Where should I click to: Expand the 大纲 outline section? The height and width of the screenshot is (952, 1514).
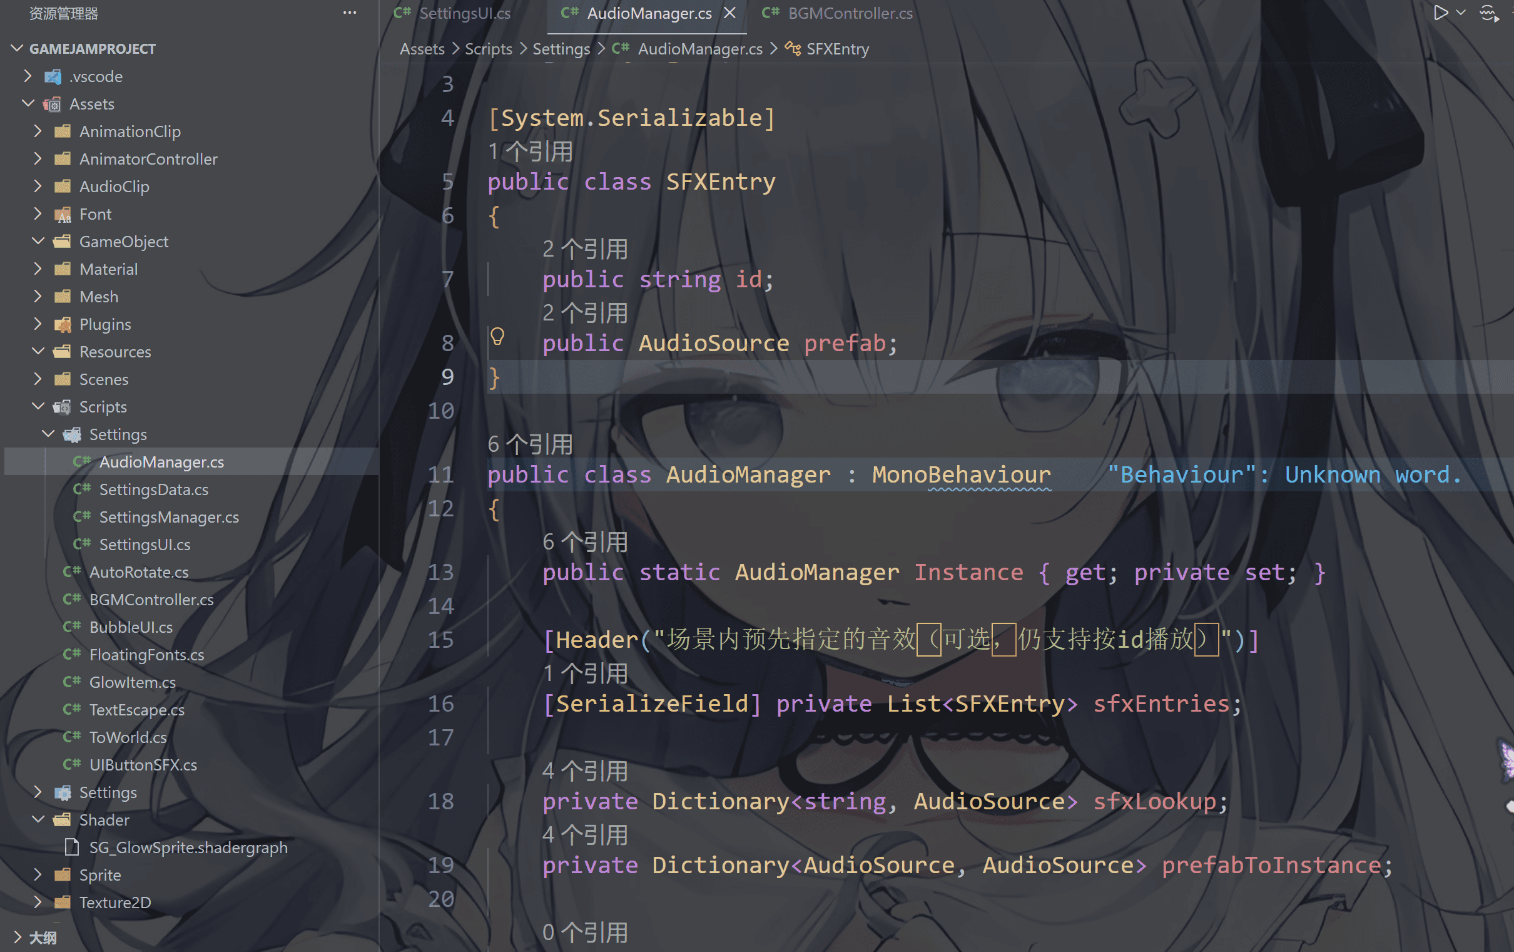coord(18,938)
